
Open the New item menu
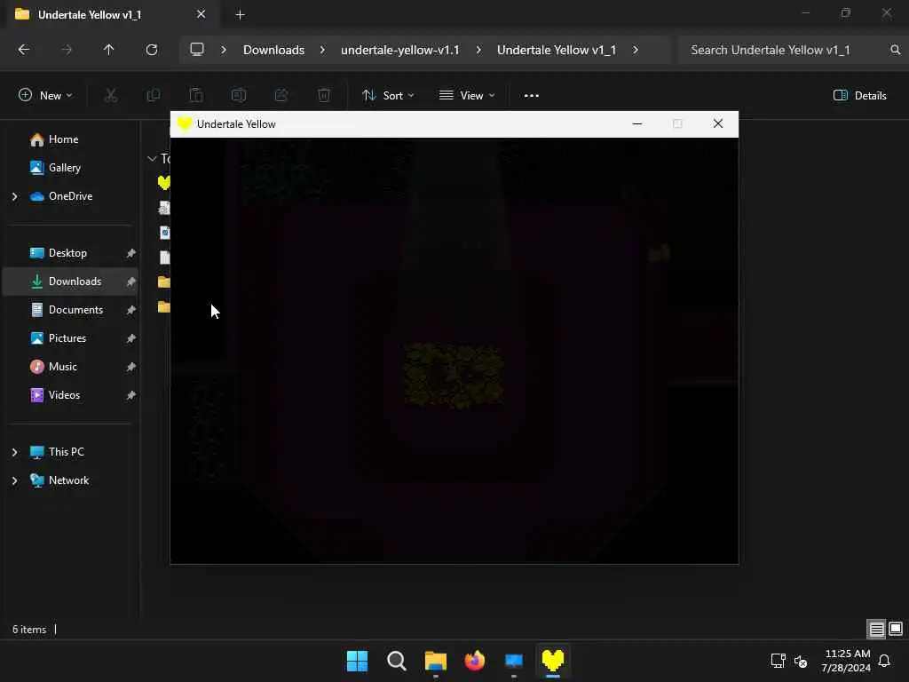tap(45, 96)
